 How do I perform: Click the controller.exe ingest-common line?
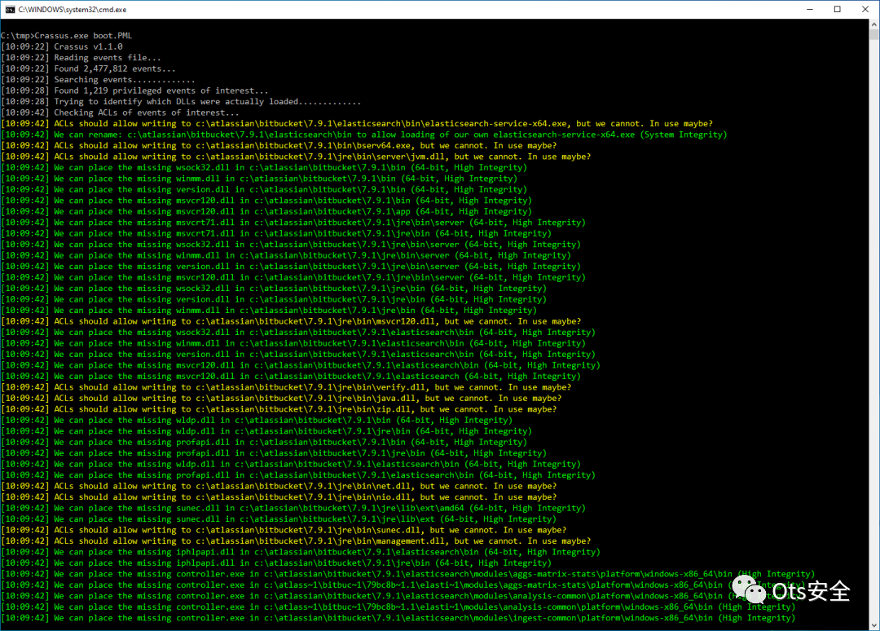(398, 618)
